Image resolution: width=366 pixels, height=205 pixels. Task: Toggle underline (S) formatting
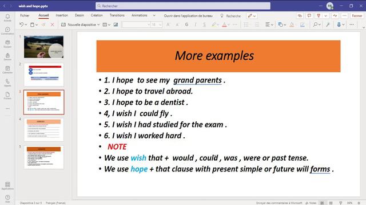click(x=205, y=24)
